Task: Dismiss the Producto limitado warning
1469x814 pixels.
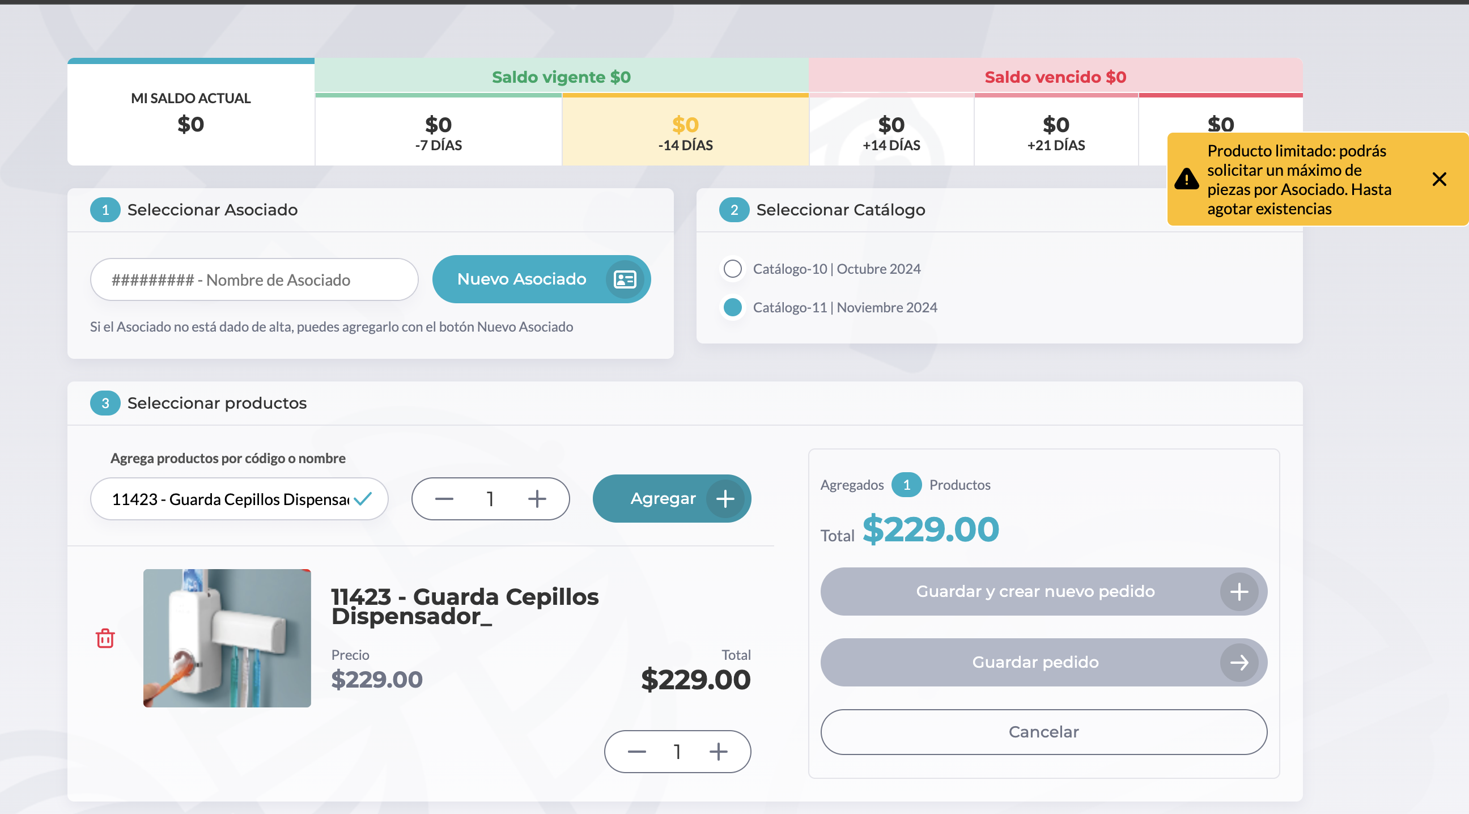Action: (x=1439, y=179)
